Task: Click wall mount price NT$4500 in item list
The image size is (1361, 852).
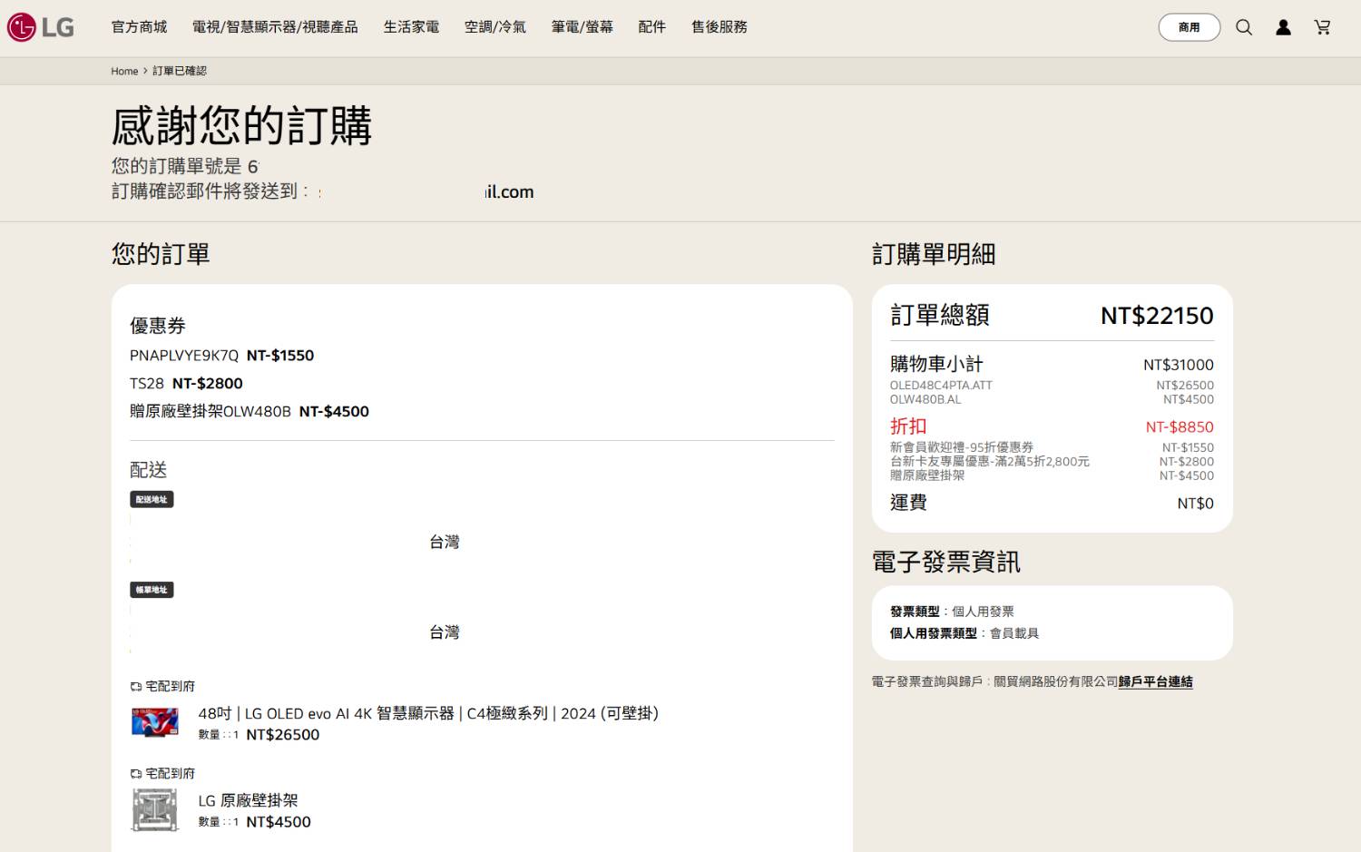Action: [x=278, y=822]
